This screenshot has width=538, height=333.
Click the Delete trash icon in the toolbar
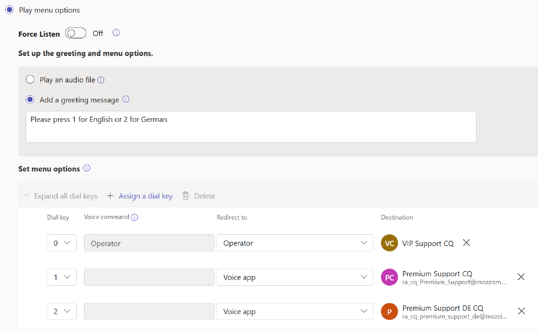(185, 195)
